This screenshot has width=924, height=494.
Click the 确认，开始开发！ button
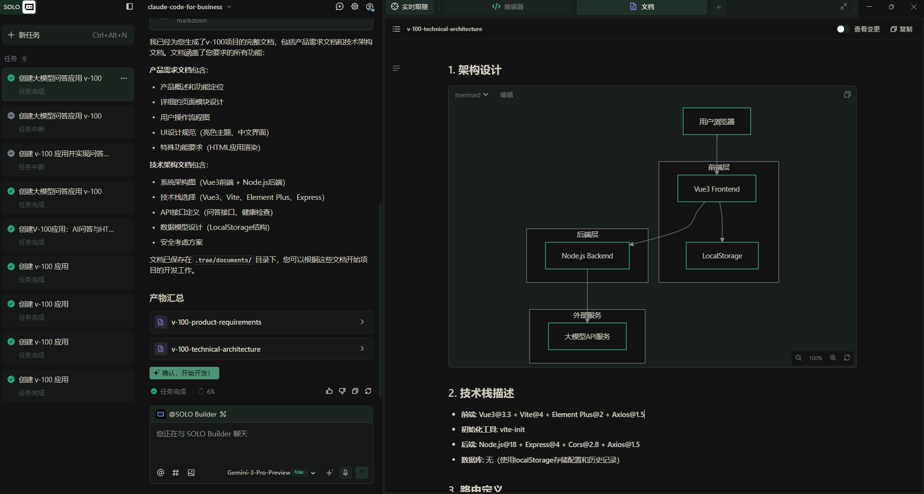(184, 373)
